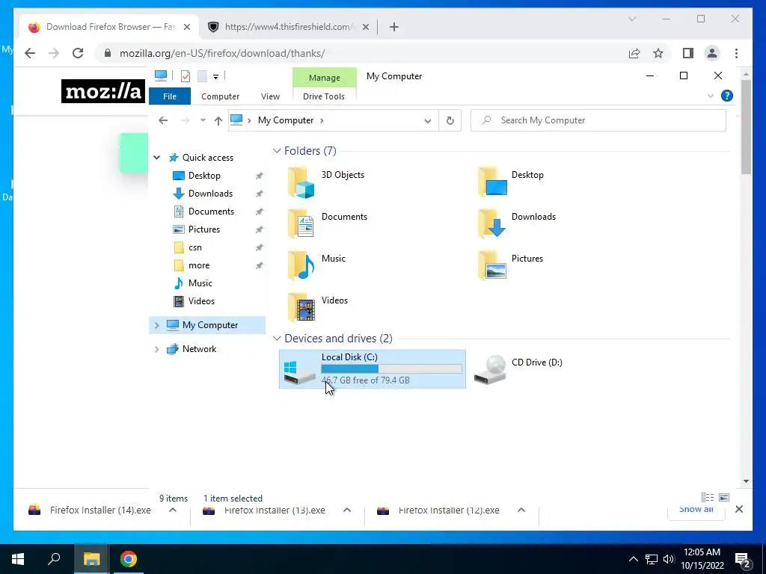Open notification center in taskbar
Screen dimensions: 766x574
pos(743,559)
